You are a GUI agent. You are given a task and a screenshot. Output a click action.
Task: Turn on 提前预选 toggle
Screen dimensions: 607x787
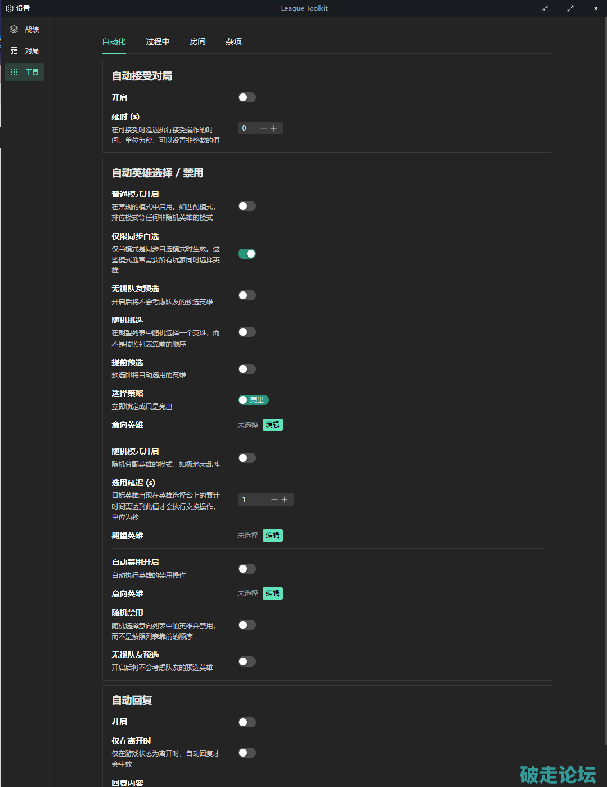pyautogui.click(x=246, y=369)
